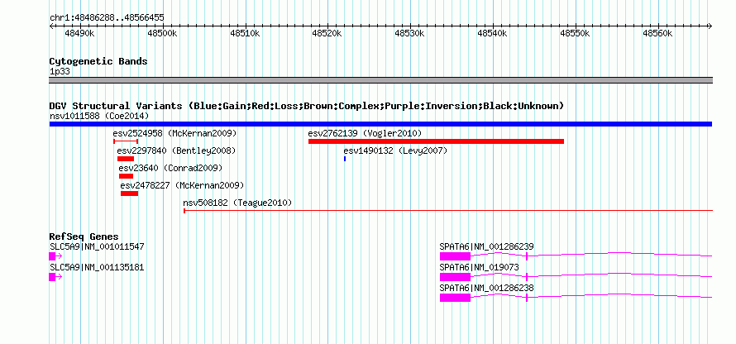Viewport: 736px width, 344px height.
Task: Click the magenta SLC5A9 NM_001011547 exon glyph
Action: (x=53, y=256)
